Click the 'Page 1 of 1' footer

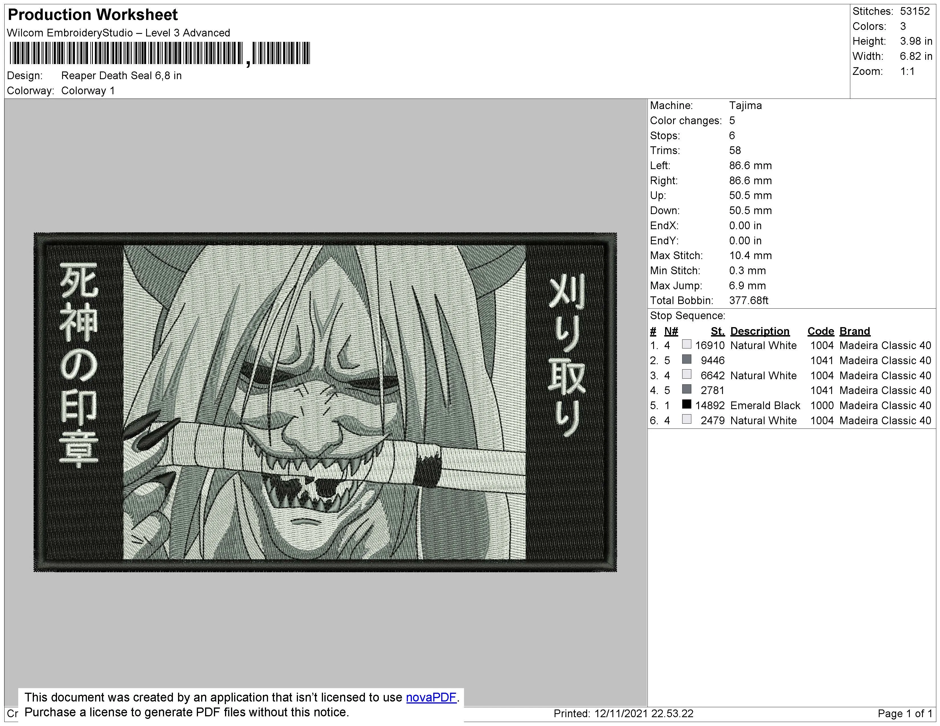[x=905, y=714]
